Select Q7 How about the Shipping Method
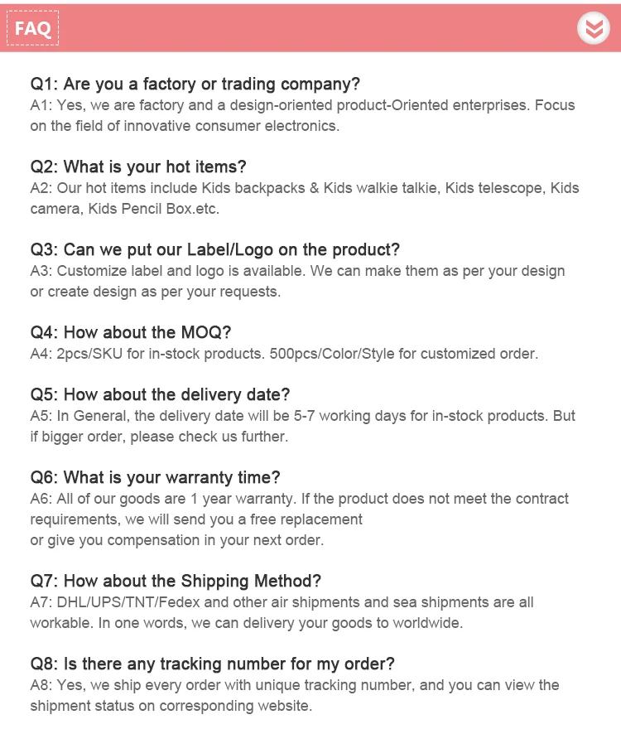This screenshot has width=621, height=734. 176,581
